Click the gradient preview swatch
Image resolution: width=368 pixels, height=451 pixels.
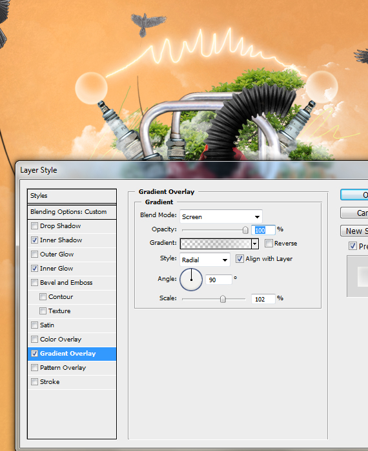pyautogui.click(x=216, y=244)
